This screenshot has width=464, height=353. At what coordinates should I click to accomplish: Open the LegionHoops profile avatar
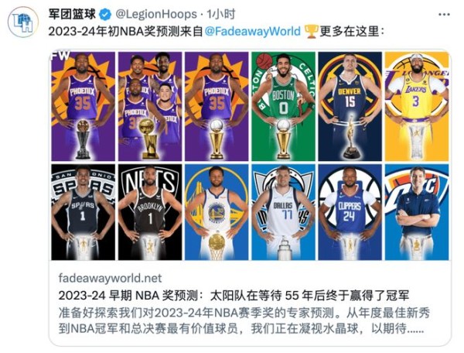coord(23,22)
